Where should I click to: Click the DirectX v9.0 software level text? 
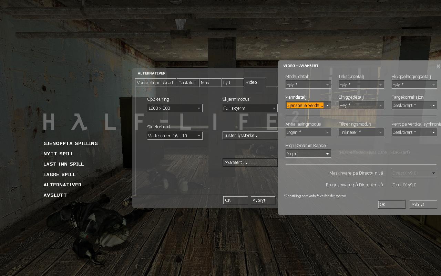pyautogui.click(x=404, y=185)
